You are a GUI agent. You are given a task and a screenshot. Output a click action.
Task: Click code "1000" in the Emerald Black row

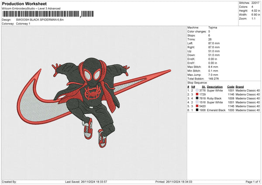(231, 110)
